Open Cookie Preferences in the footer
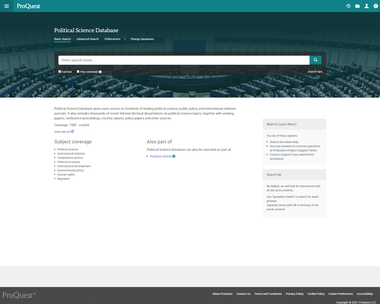 (x=340, y=293)
